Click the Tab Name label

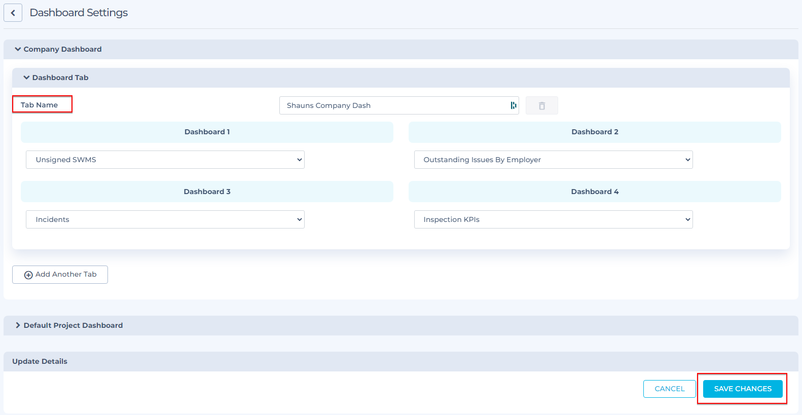pyautogui.click(x=40, y=105)
